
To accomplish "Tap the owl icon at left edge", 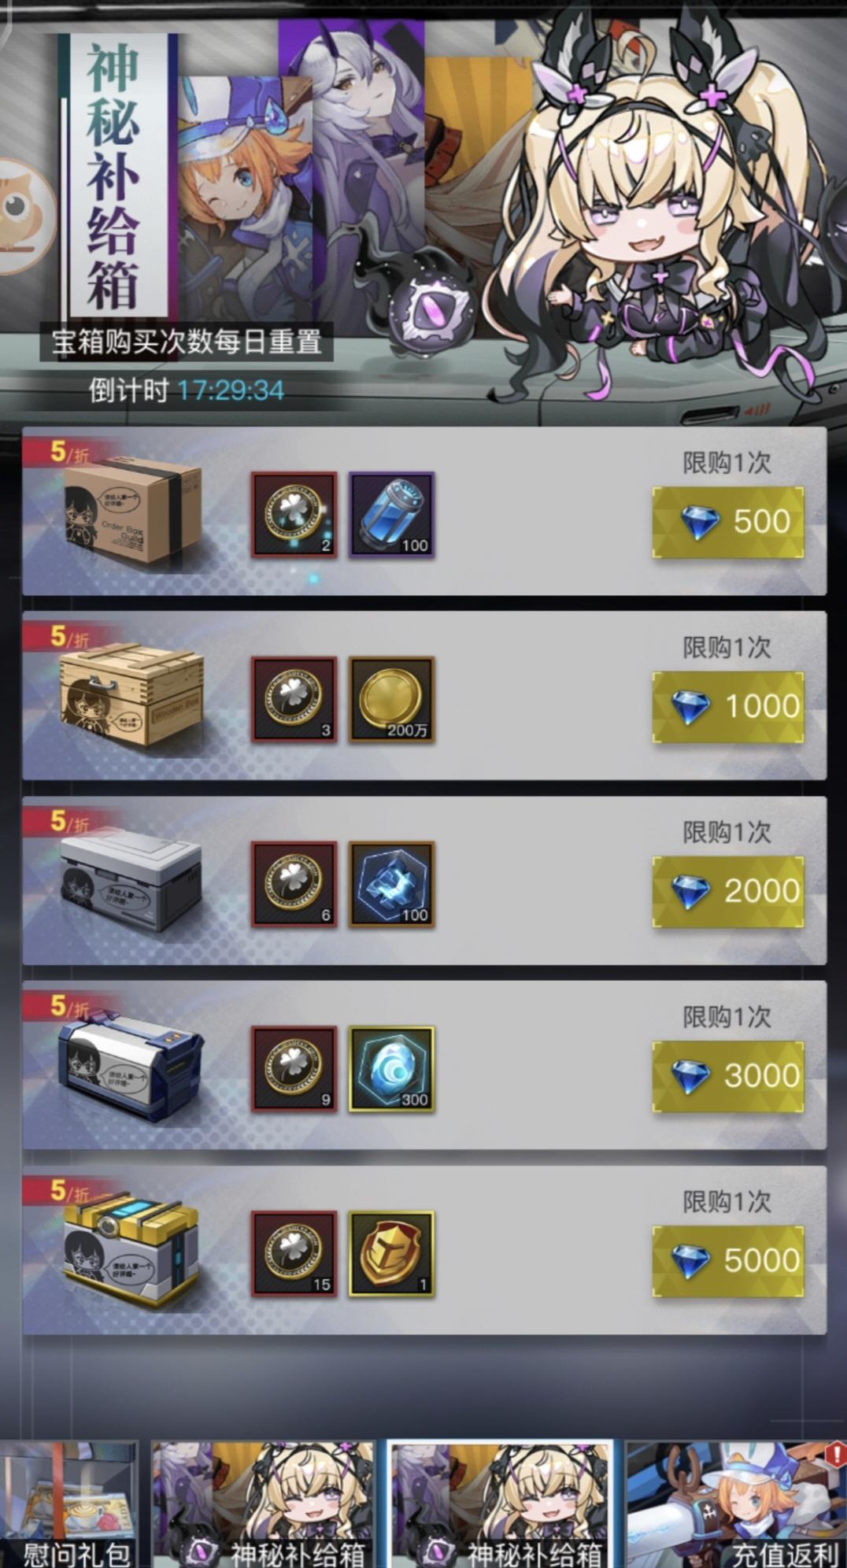I will tap(24, 215).
